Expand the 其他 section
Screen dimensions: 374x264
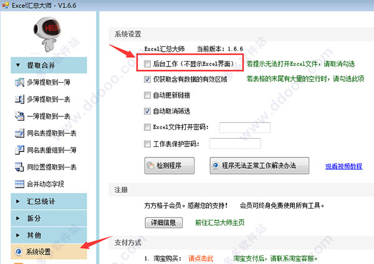[x=49, y=235]
